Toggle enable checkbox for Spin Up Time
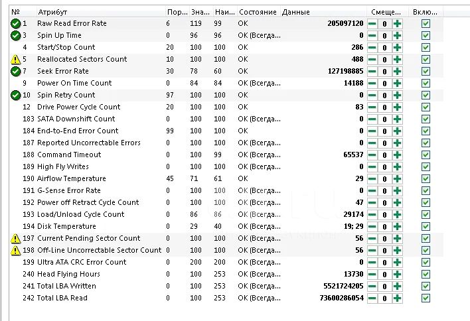 pyautogui.click(x=426, y=36)
